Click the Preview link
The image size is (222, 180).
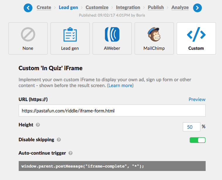(197, 99)
